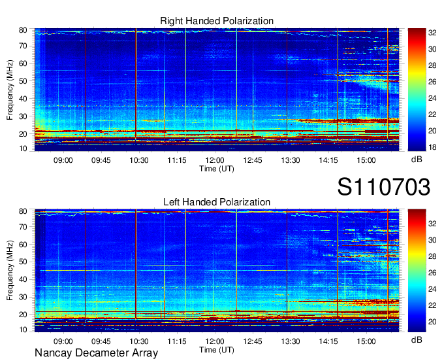Click 24 dB tick on Left Handed color bar
The width and height of the screenshot is (444, 361).
coord(432,289)
